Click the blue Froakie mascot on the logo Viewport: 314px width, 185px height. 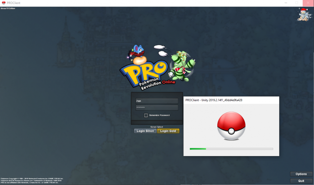[138, 52]
